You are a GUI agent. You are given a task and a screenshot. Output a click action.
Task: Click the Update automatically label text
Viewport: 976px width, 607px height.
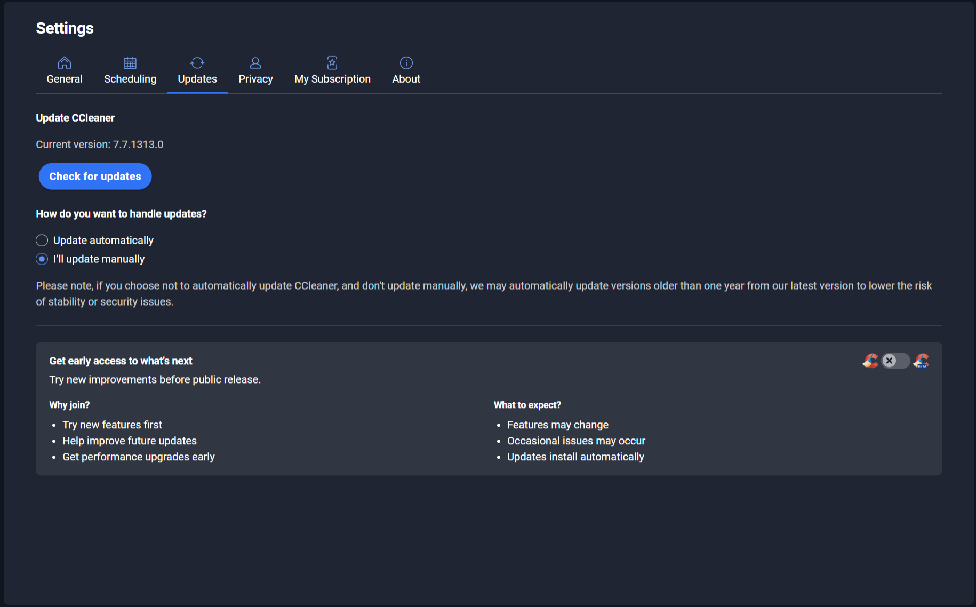[103, 241]
